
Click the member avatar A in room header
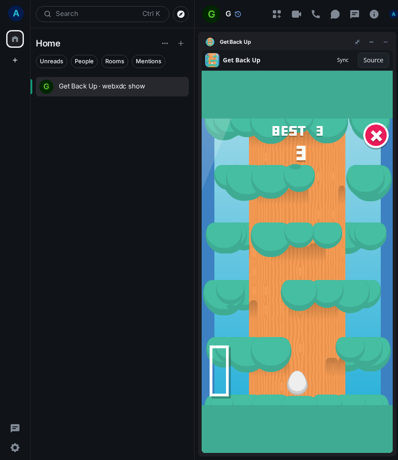(x=393, y=14)
